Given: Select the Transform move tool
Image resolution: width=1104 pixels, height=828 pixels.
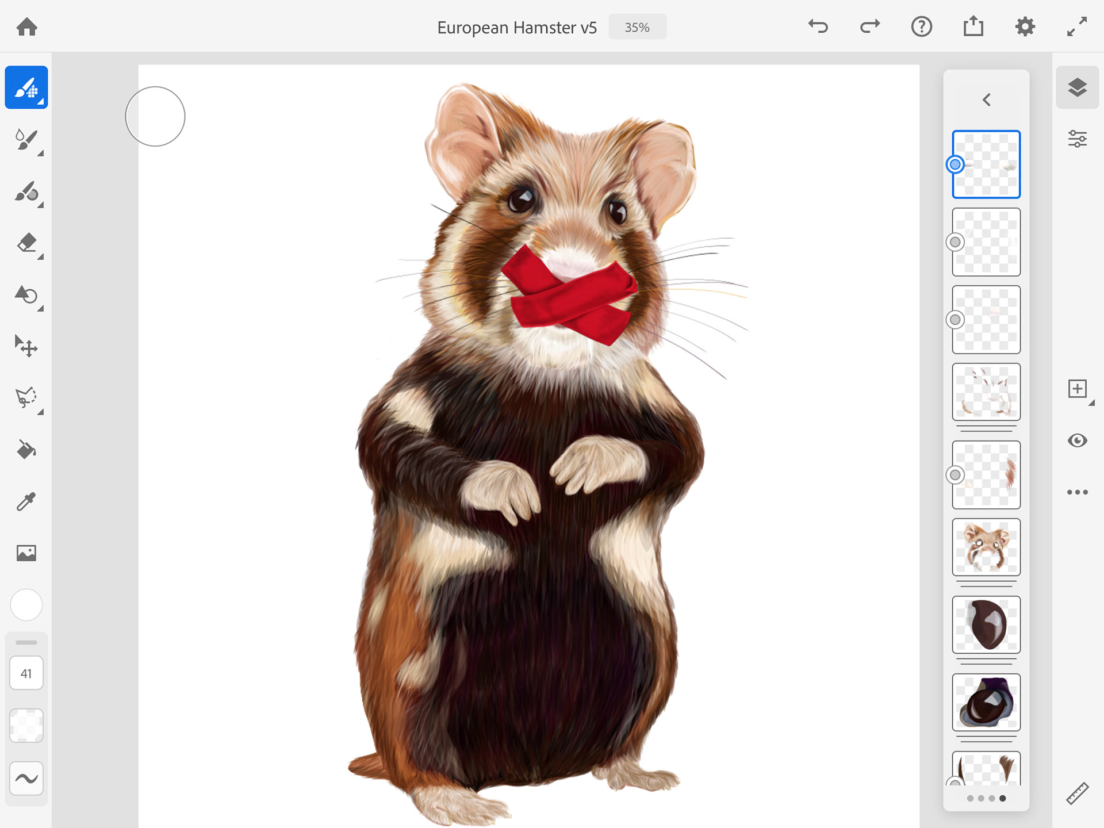Looking at the screenshot, I should point(26,346).
